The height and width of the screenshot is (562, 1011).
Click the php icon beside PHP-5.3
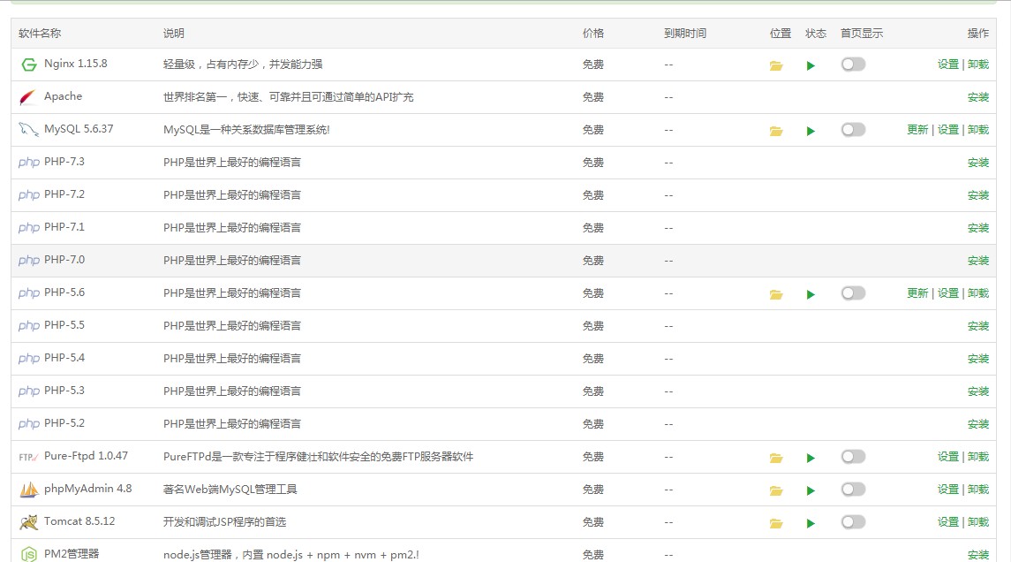(x=29, y=391)
